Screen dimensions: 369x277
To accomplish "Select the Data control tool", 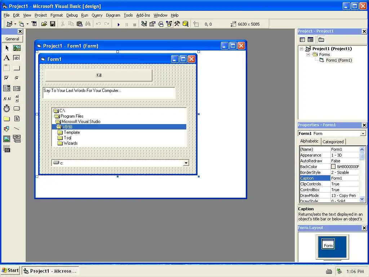I will click(17, 139).
